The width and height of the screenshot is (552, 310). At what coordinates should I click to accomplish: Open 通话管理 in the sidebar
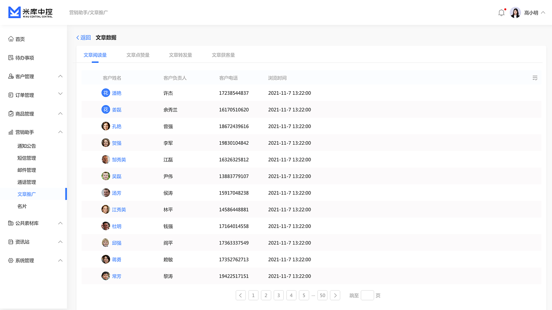27,182
